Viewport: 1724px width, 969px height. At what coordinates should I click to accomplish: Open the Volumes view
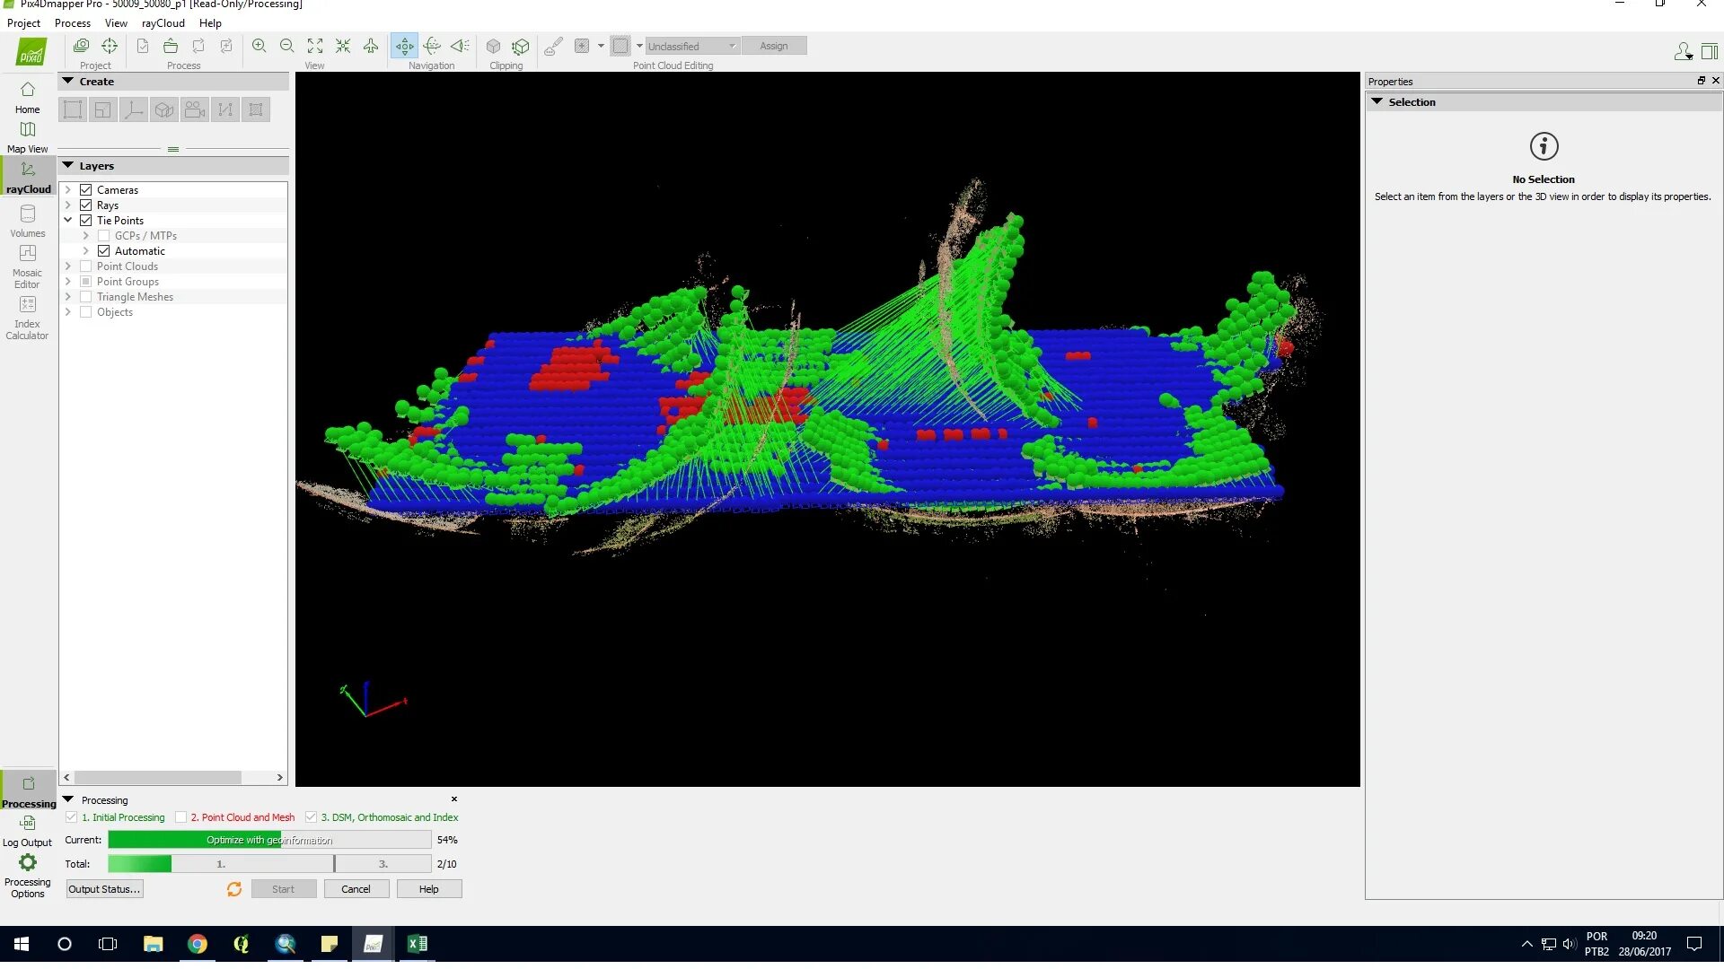tap(27, 220)
